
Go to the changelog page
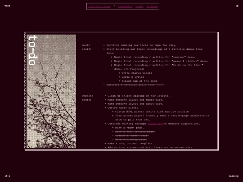[125, 6]
